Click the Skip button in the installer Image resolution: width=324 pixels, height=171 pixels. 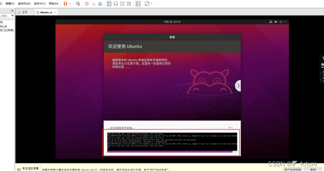230,128
